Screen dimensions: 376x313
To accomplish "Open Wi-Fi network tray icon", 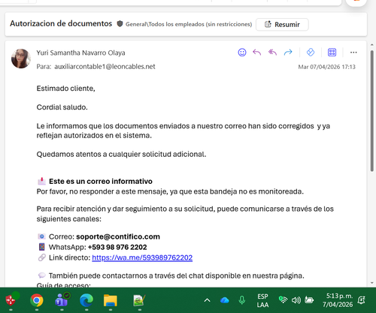I will click(x=283, y=299).
